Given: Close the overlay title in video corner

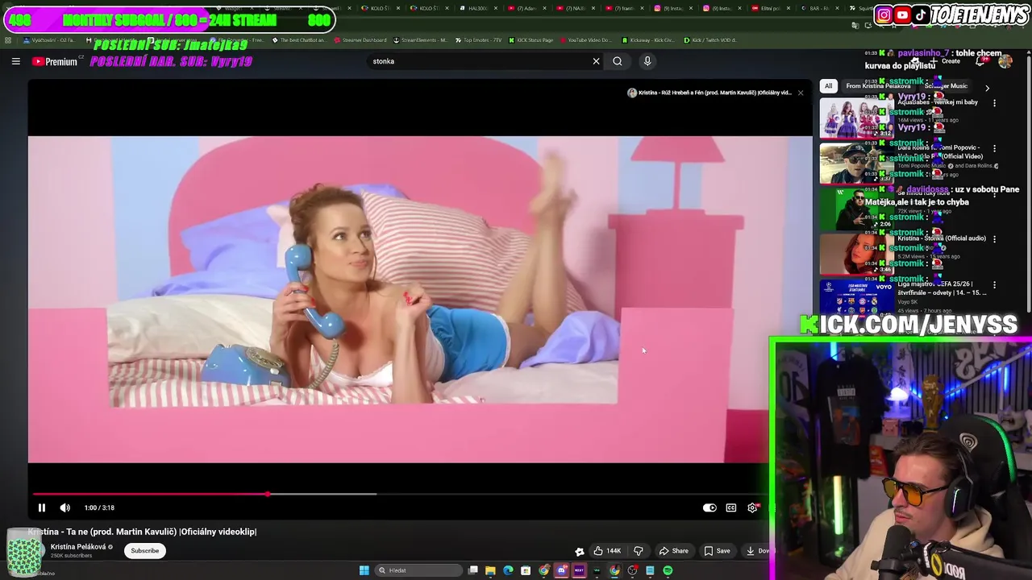Looking at the screenshot, I should [801, 93].
